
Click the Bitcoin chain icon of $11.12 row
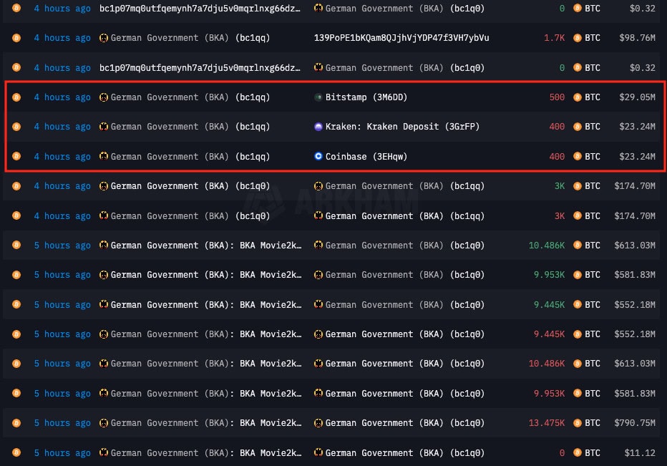point(16,453)
